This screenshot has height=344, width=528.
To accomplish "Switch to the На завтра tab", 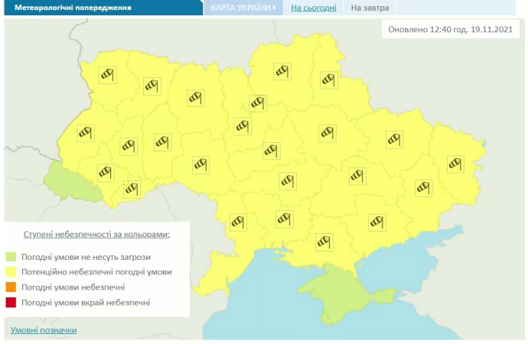I will click(x=370, y=8).
